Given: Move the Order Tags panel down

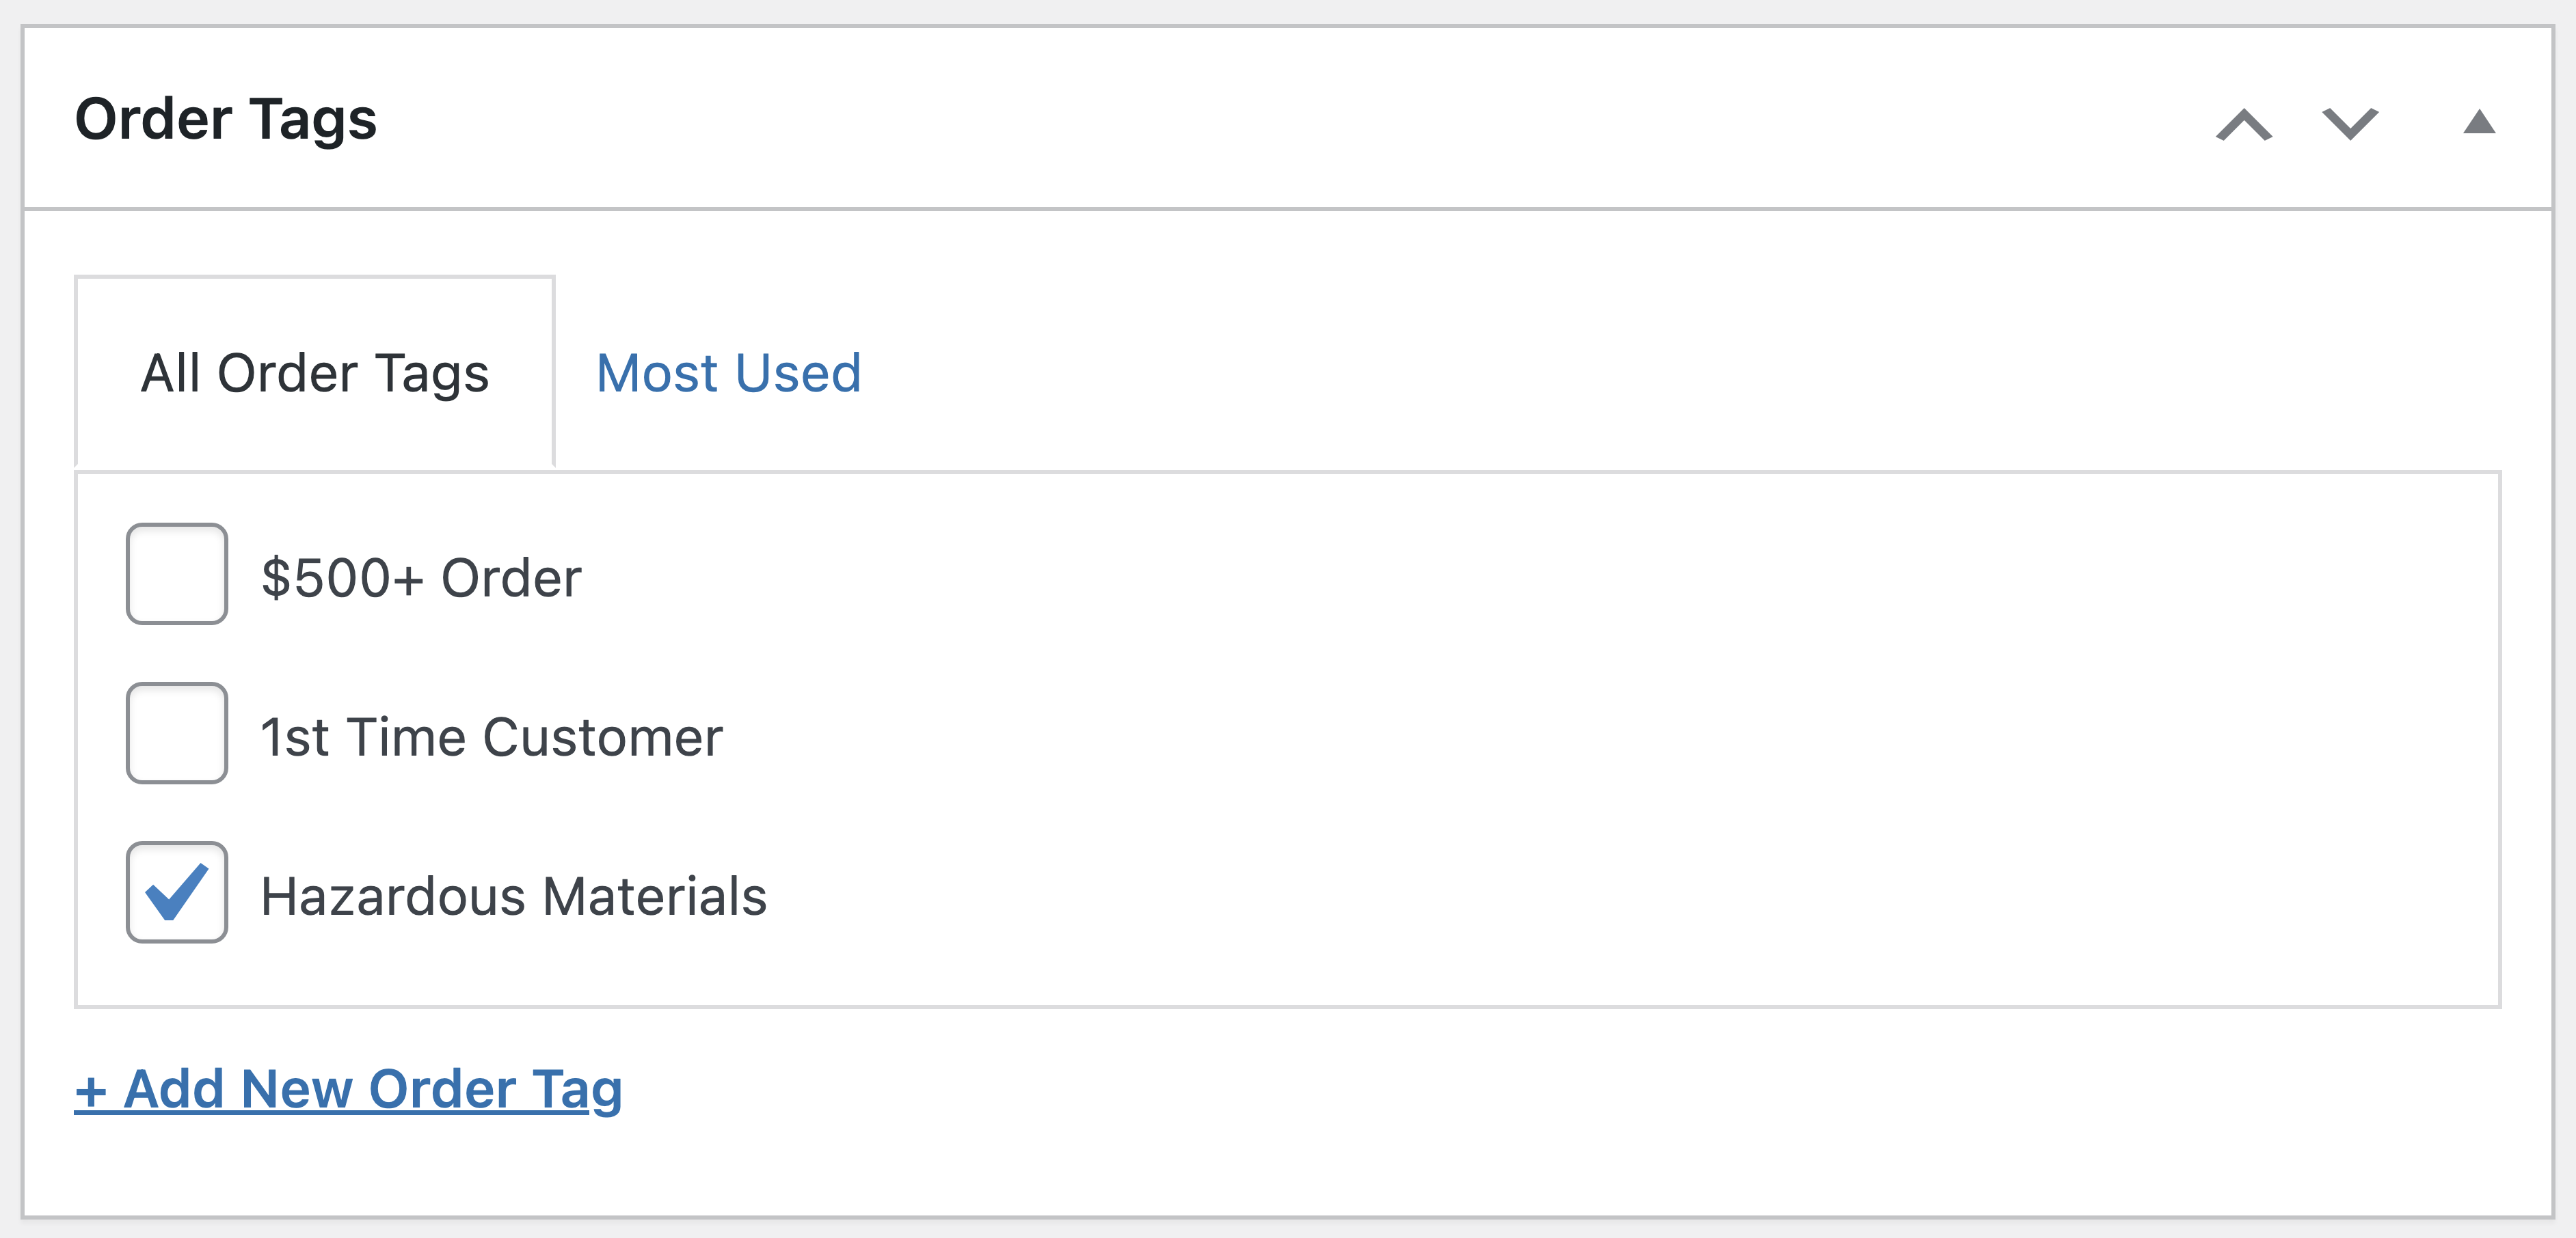Looking at the screenshot, I should click(2349, 125).
